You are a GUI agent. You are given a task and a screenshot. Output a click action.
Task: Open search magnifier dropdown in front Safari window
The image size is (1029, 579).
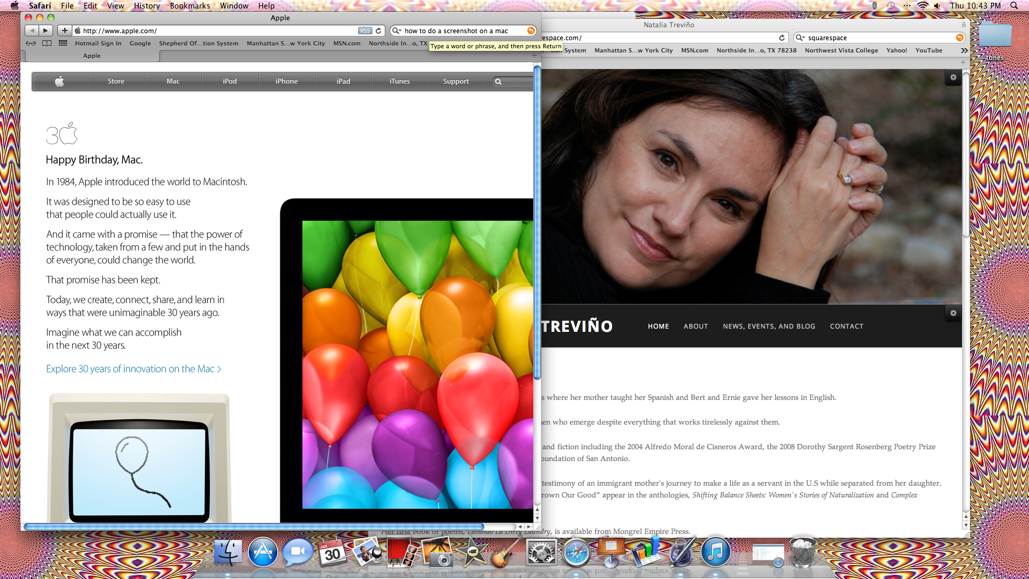pos(397,31)
